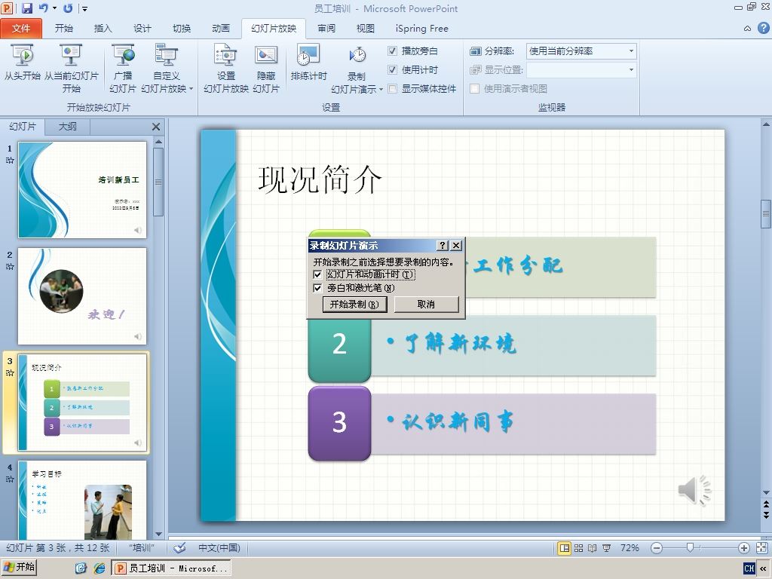Uncheck Narrations and laser pointer (旁白和激光笔)
The height and width of the screenshot is (579, 772).
click(317, 288)
